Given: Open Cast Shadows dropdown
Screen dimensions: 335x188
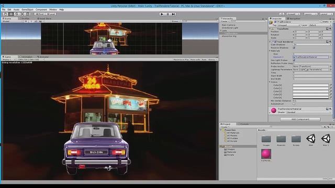Looking at the screenshot, I should (312, 45).
